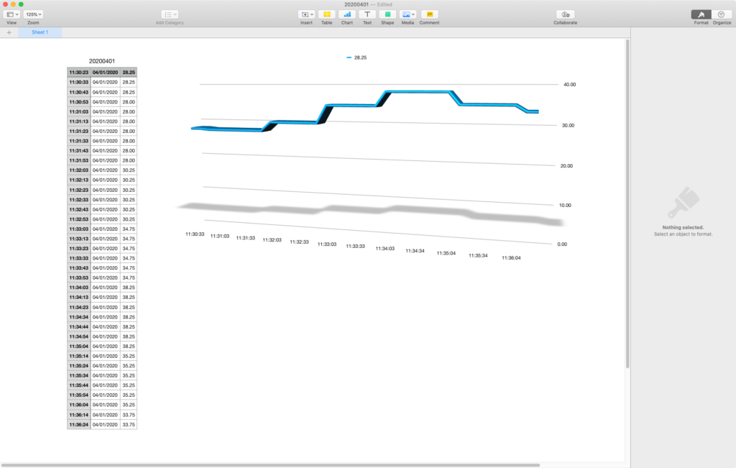Screen dimensions: 736x468
Task: Select the 11:35:44 time cell in the table
Action: [79, 385]
